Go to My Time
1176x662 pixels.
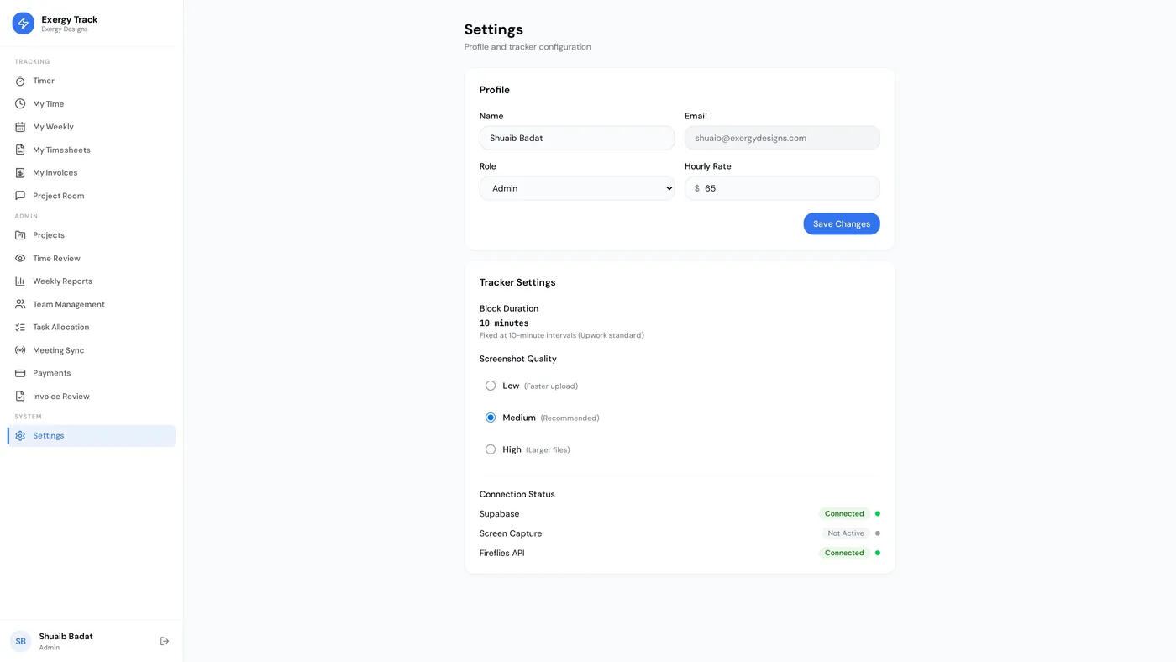click(92, 104)
